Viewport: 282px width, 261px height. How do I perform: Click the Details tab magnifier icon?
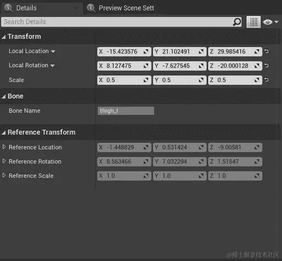[x=8, y=8]
